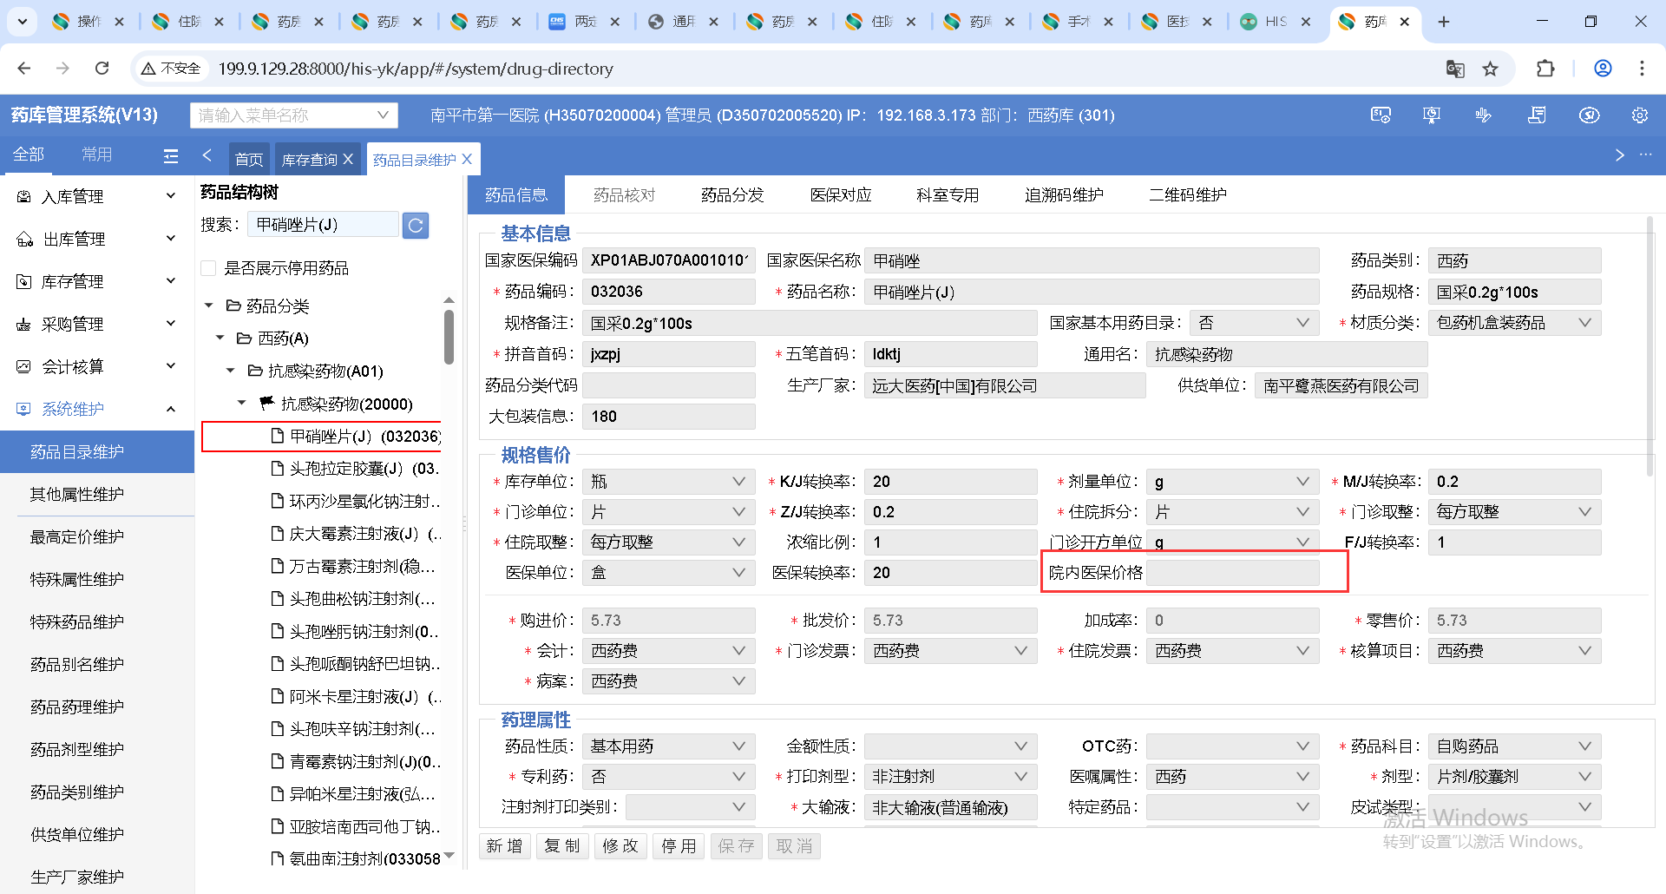
Task: Close the 库存查询 tab
Action: click(x=348, y=160)
